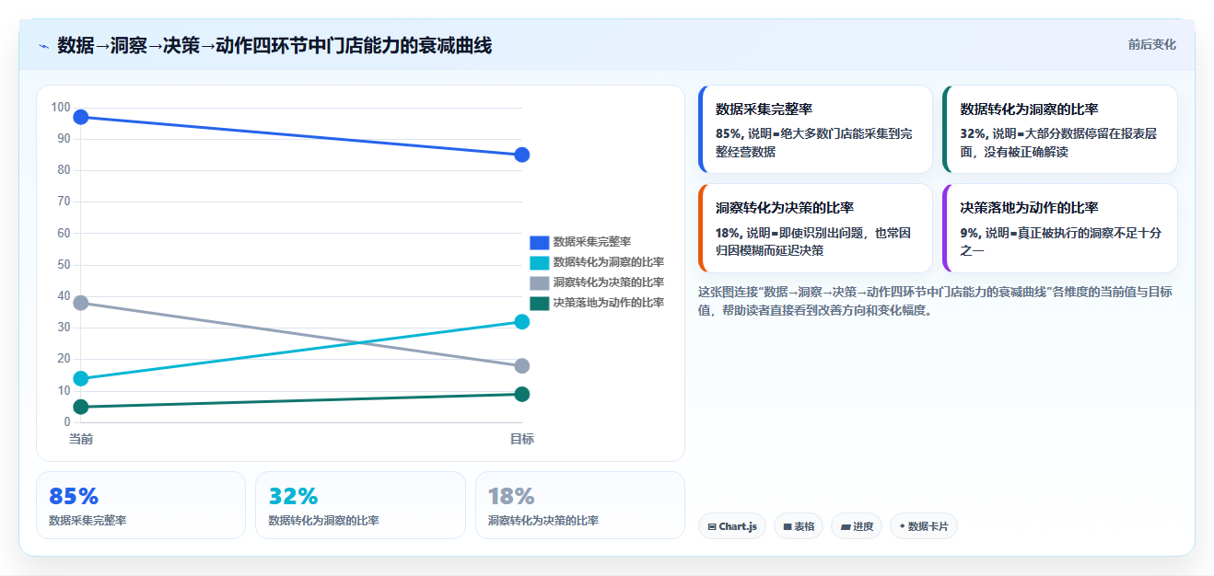Click legend text 数据转化为洞察的比率
Viewport: 1214px width, 576px height.
(608, 262)
